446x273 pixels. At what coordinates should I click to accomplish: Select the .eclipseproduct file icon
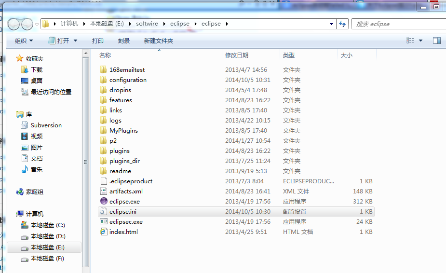(104, 181)
